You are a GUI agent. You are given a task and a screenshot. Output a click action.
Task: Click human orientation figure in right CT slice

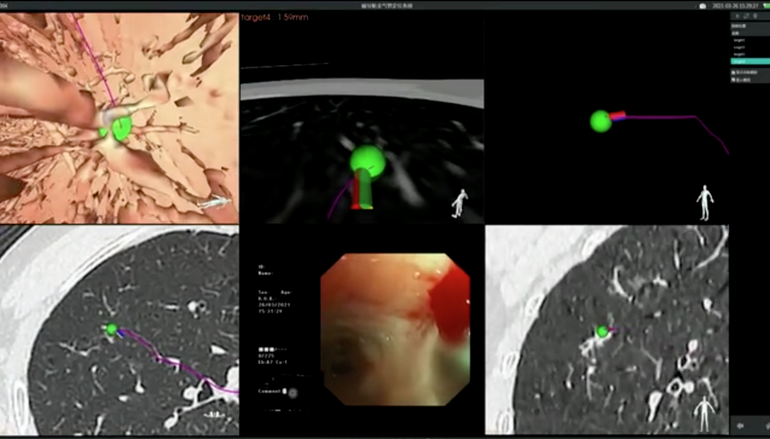tap(704, 413)
